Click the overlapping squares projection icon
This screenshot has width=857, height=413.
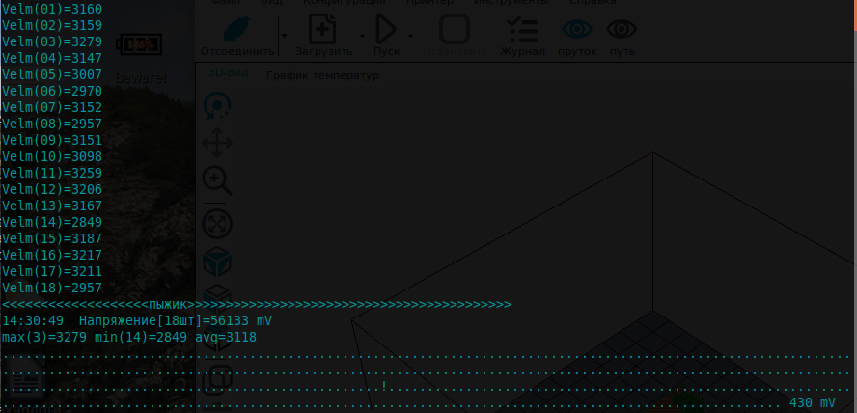pos(217,379)
